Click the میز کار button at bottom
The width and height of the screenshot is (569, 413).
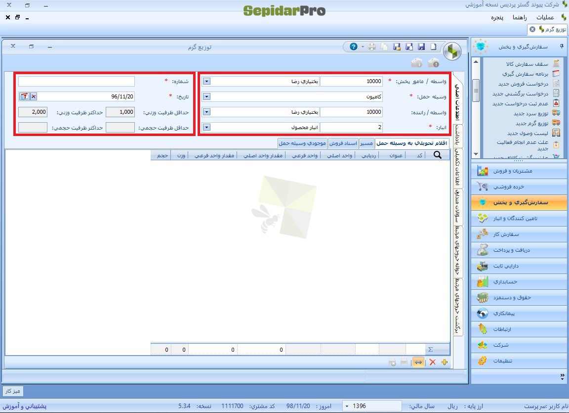coord(13,391)
